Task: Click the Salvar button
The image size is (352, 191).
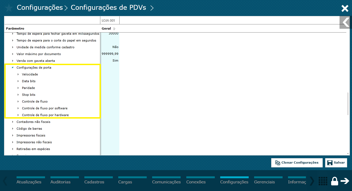Action: (336, 163)
